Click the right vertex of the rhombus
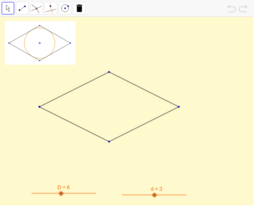The width and height of the screenshot is (254, 206). click(x=179, y=107)
